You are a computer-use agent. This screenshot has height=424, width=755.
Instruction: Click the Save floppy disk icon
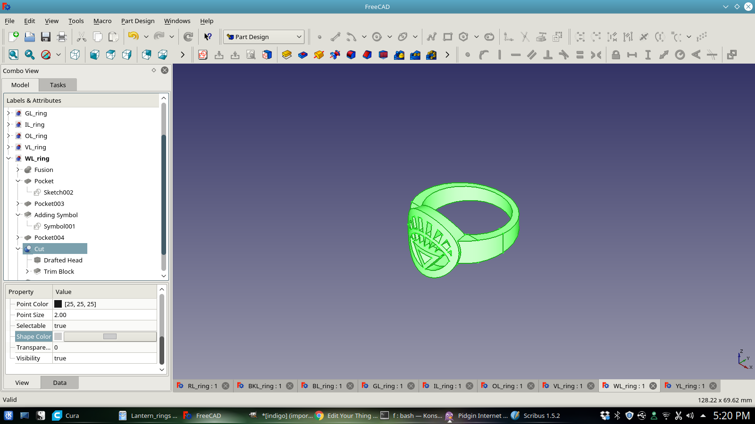[x=46, y=37]
